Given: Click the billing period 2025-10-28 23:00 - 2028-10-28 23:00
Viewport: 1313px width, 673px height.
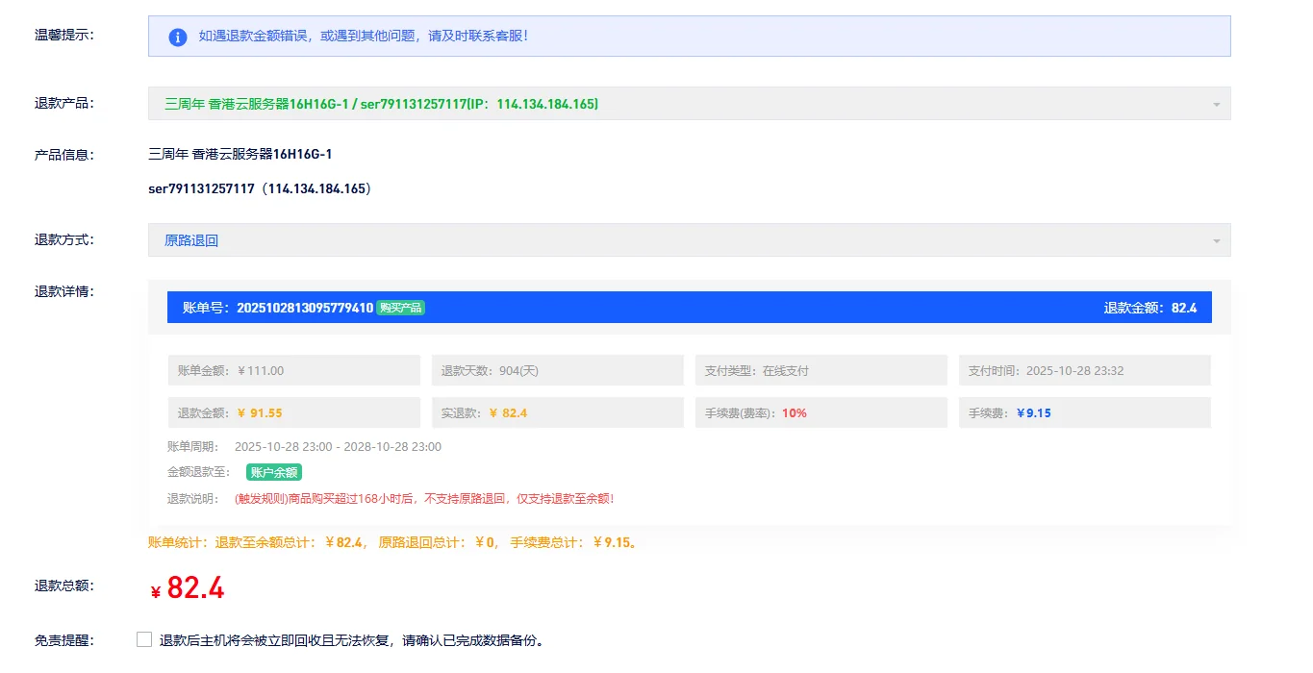Looking at the screenshot, I should [x=338, y=447].
